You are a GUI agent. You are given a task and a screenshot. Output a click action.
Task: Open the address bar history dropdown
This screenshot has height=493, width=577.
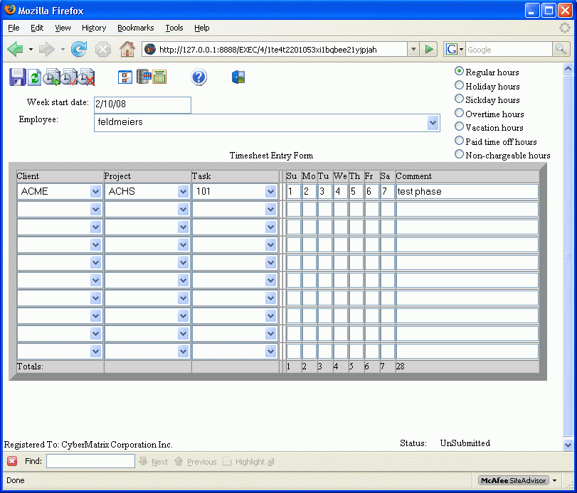tap(413, 49)
